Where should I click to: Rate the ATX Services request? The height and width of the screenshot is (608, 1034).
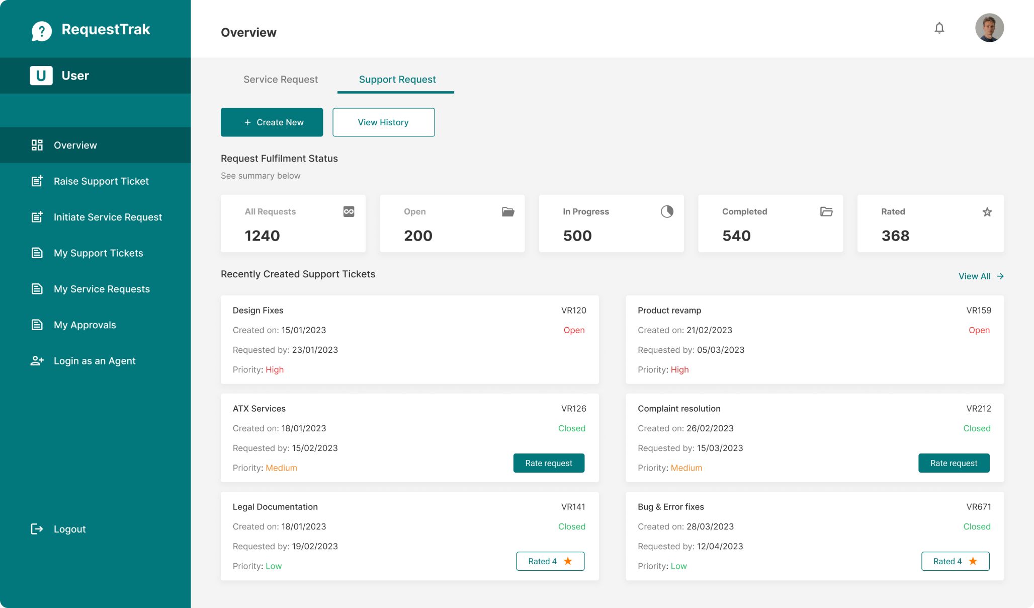[548, 463]
